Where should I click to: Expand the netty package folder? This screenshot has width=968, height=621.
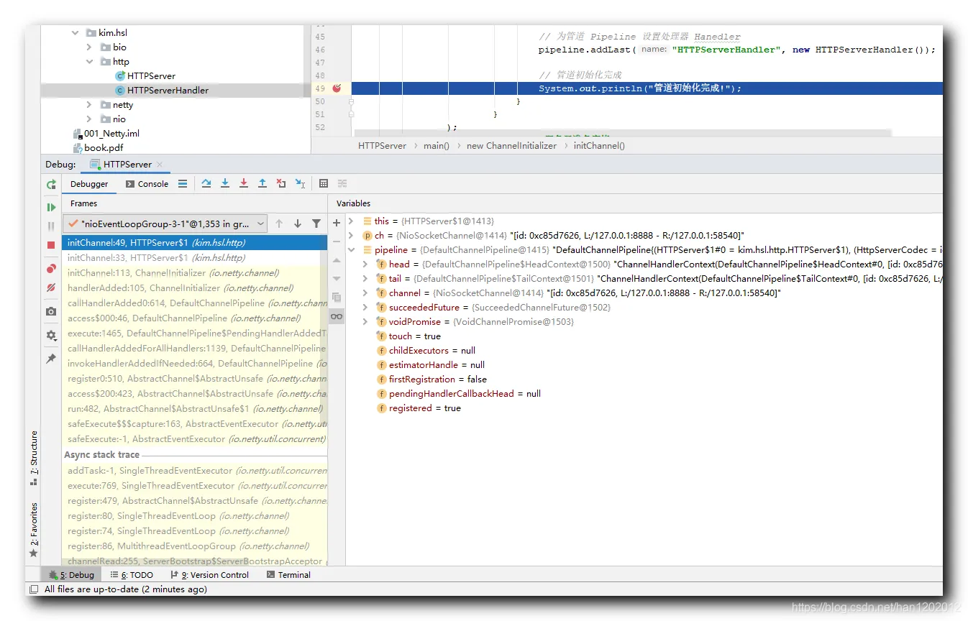coord(90,105)
